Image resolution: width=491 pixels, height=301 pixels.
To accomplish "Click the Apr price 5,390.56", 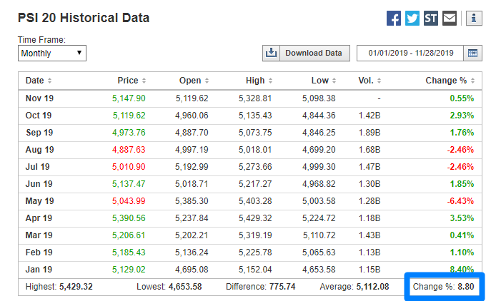I will [x=129, y=218].
